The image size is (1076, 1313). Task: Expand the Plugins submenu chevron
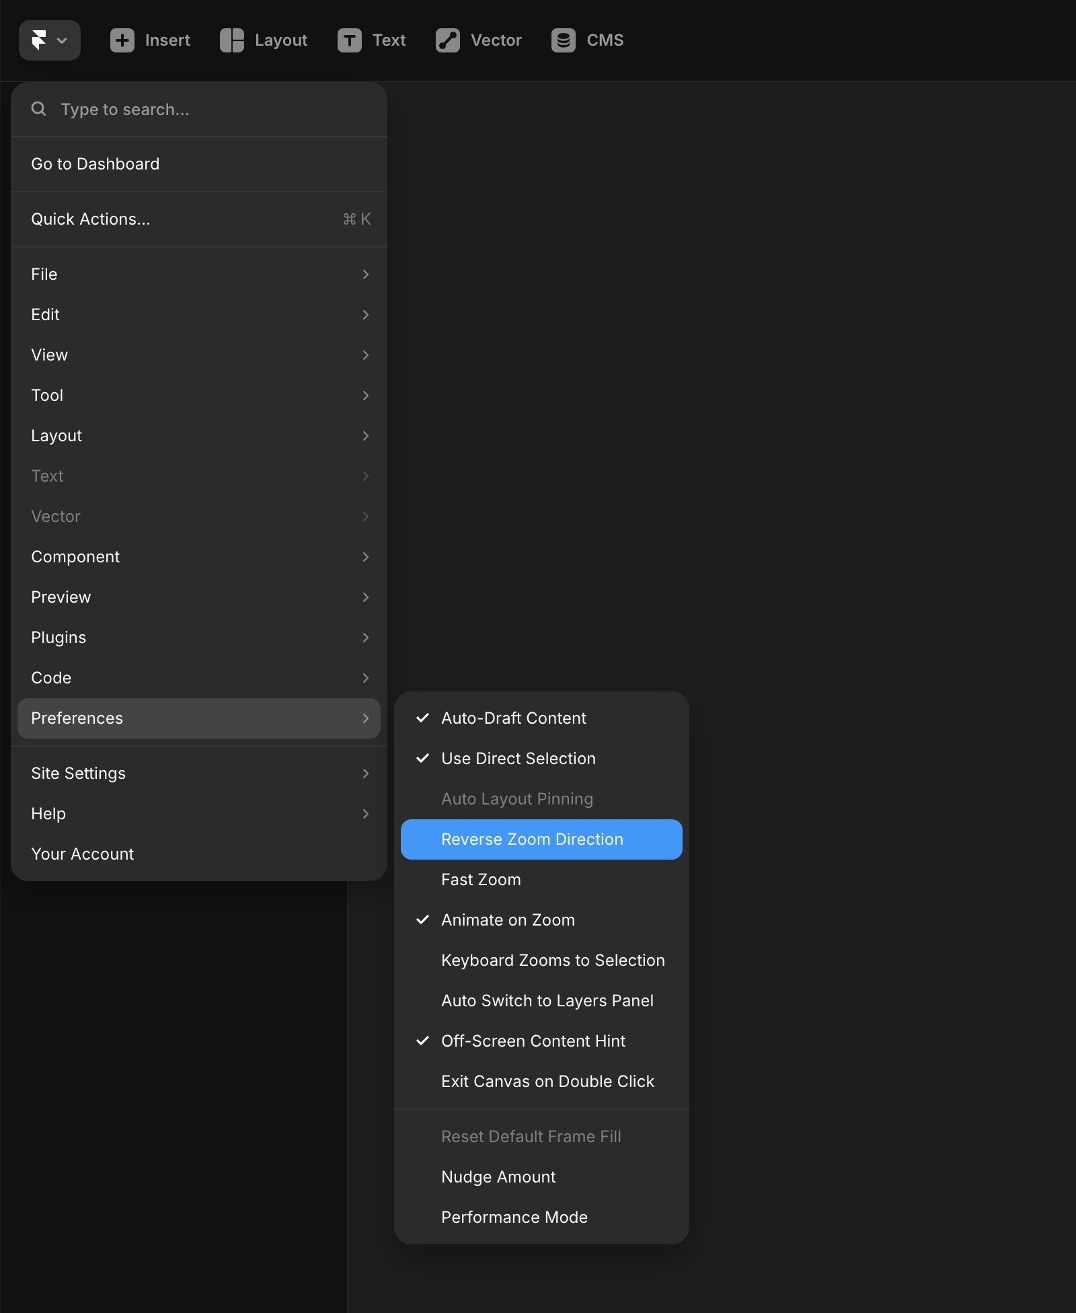click(366, 638)
